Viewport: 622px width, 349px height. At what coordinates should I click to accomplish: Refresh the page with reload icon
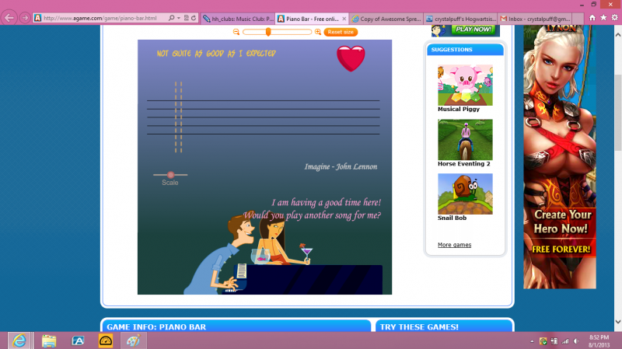[x=194, y=18]
